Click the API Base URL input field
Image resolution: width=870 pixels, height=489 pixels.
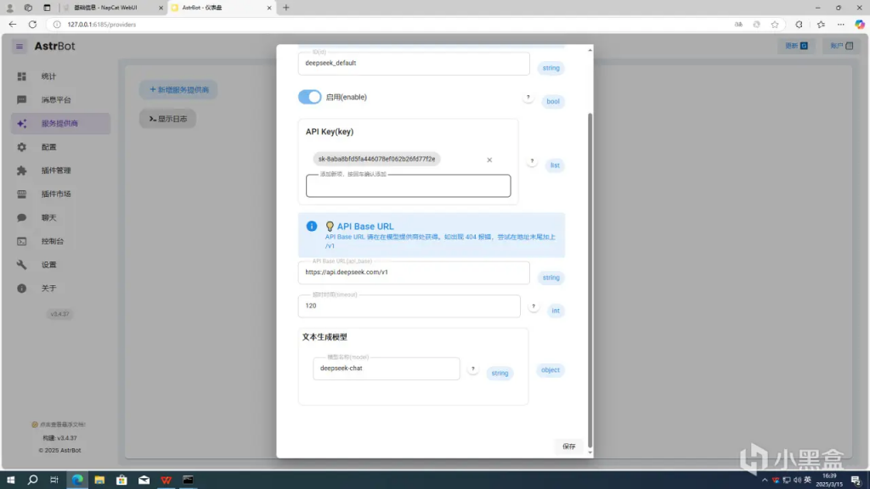click(x=414, y=273)
